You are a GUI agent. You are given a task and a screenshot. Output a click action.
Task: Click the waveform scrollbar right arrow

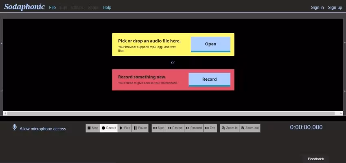click(x=341, y=114)
